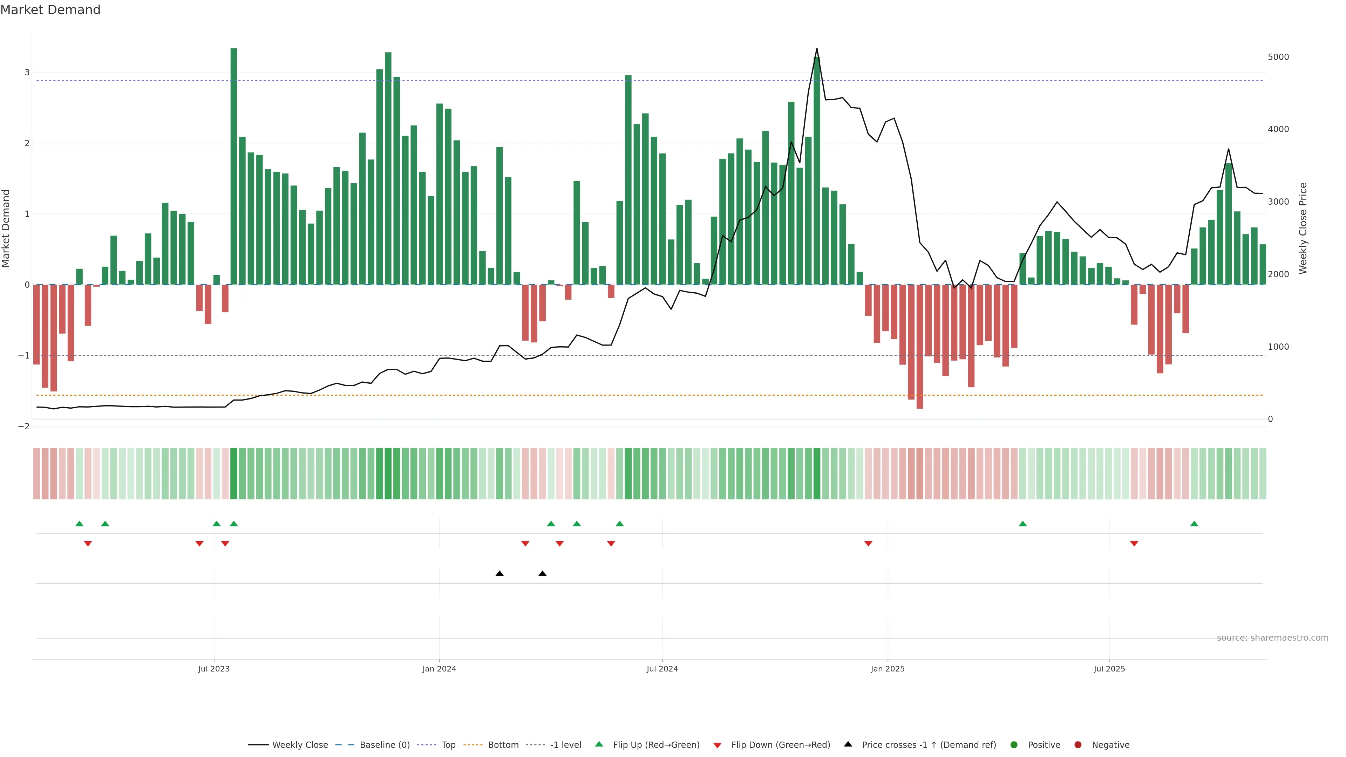Click the first black price-cross triangle marker
This screenshot has height=757, width=1346.
tap(499, 574)
